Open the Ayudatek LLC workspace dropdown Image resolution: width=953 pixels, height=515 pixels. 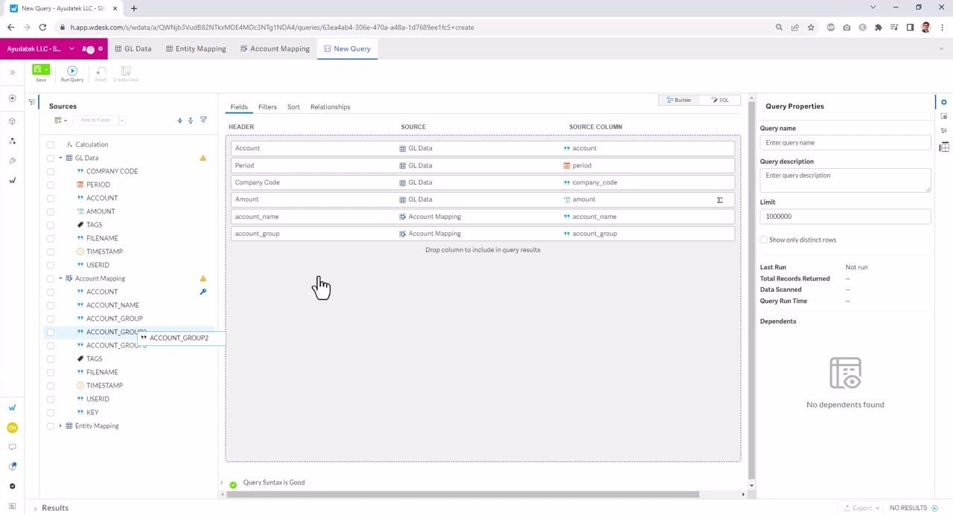tap(71, 49)
